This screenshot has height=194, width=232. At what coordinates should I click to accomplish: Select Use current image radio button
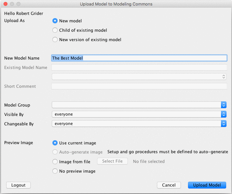pos(55,143)
